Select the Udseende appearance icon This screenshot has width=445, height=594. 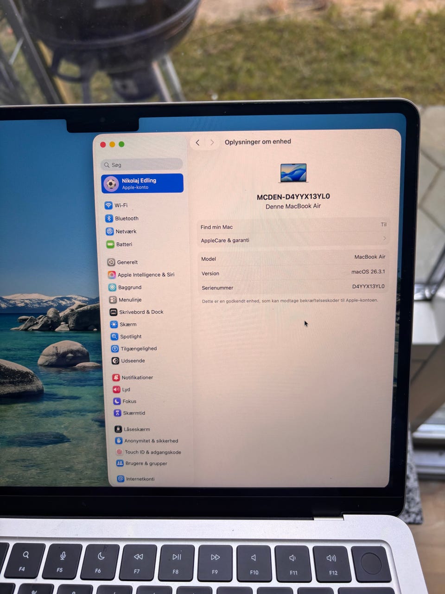[x=115, y=361]
